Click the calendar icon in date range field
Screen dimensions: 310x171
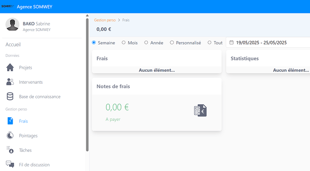click(x=231, y=43)
